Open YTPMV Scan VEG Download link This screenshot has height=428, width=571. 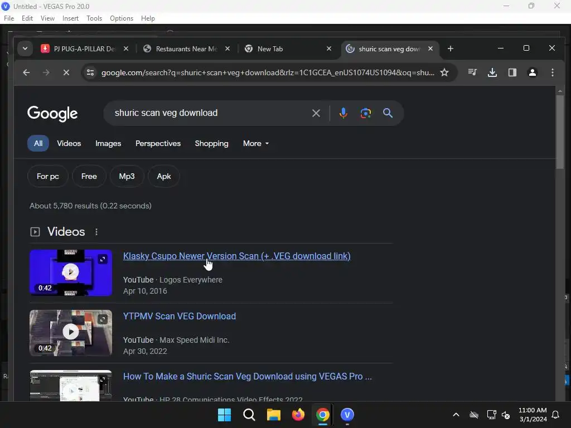[x=180, y=316]
